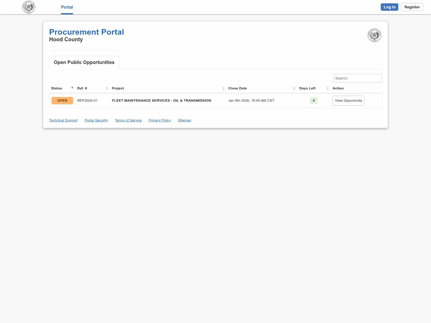Viewport: 431px width, 323px height.
Task: Click the Register button
Action: click(412, 7)
